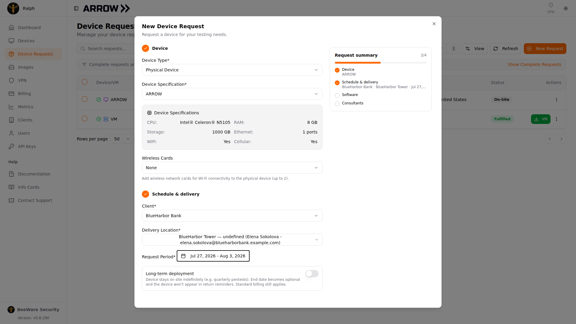This screenshot has height=324, width=576.
Task: Check the ARROW row checkbox
Action: click(85, 99)
